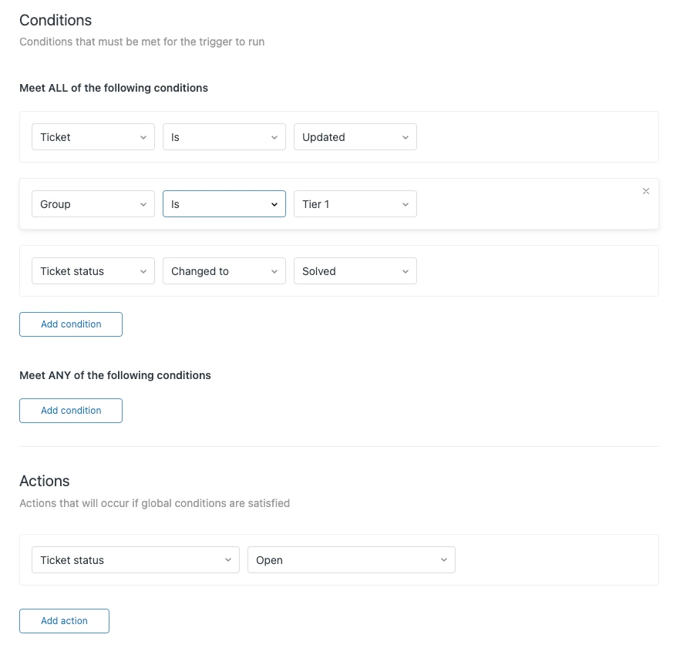Open the Open action value dropdown
This screenshot has height=648, width=690.
pos(351,560)
